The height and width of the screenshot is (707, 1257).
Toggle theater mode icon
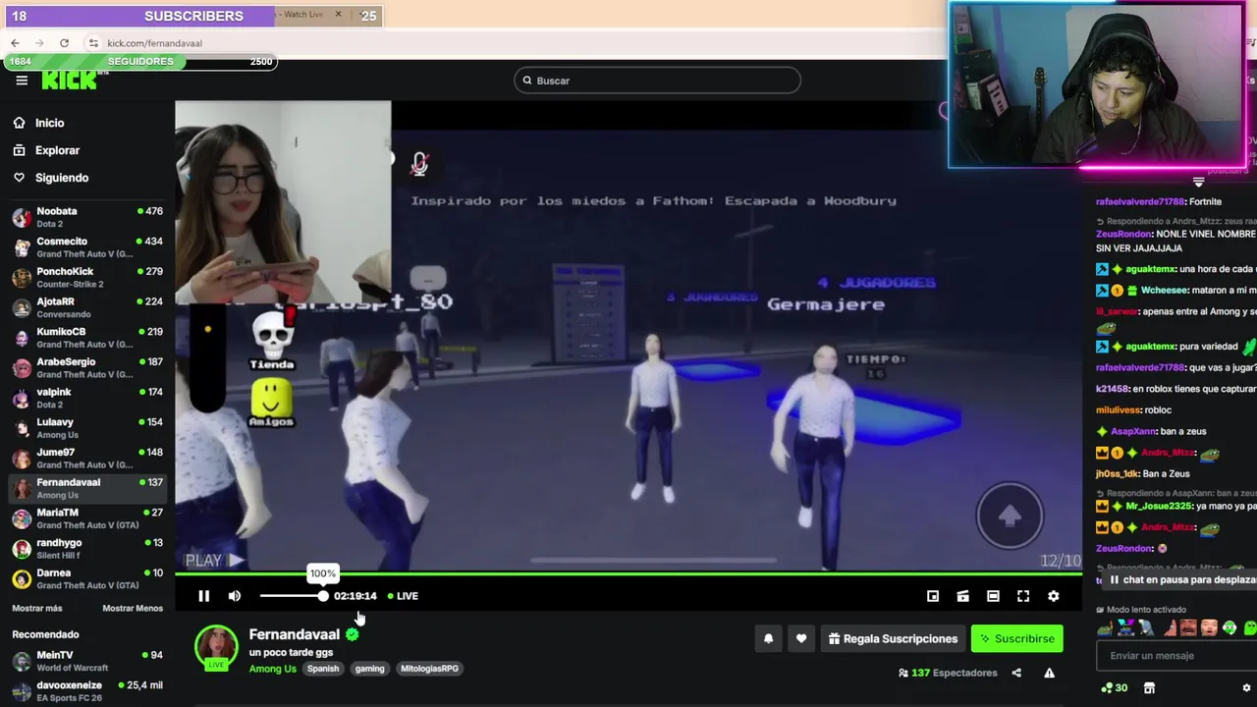coord(993,596)
